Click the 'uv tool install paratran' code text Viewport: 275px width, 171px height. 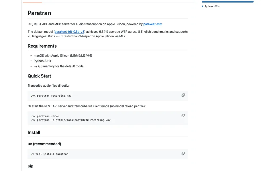pyautogui.click(x=50, y=154)
